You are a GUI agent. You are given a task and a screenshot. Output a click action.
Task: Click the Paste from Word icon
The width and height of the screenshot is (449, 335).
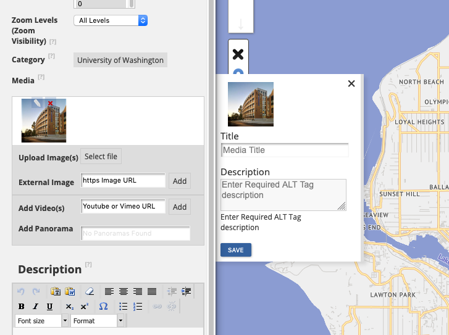click(x=70, y=291)
